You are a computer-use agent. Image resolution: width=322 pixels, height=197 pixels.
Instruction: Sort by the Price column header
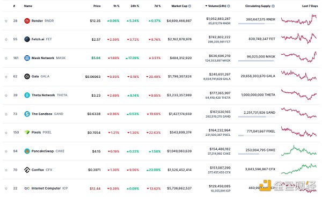[97, 6]
